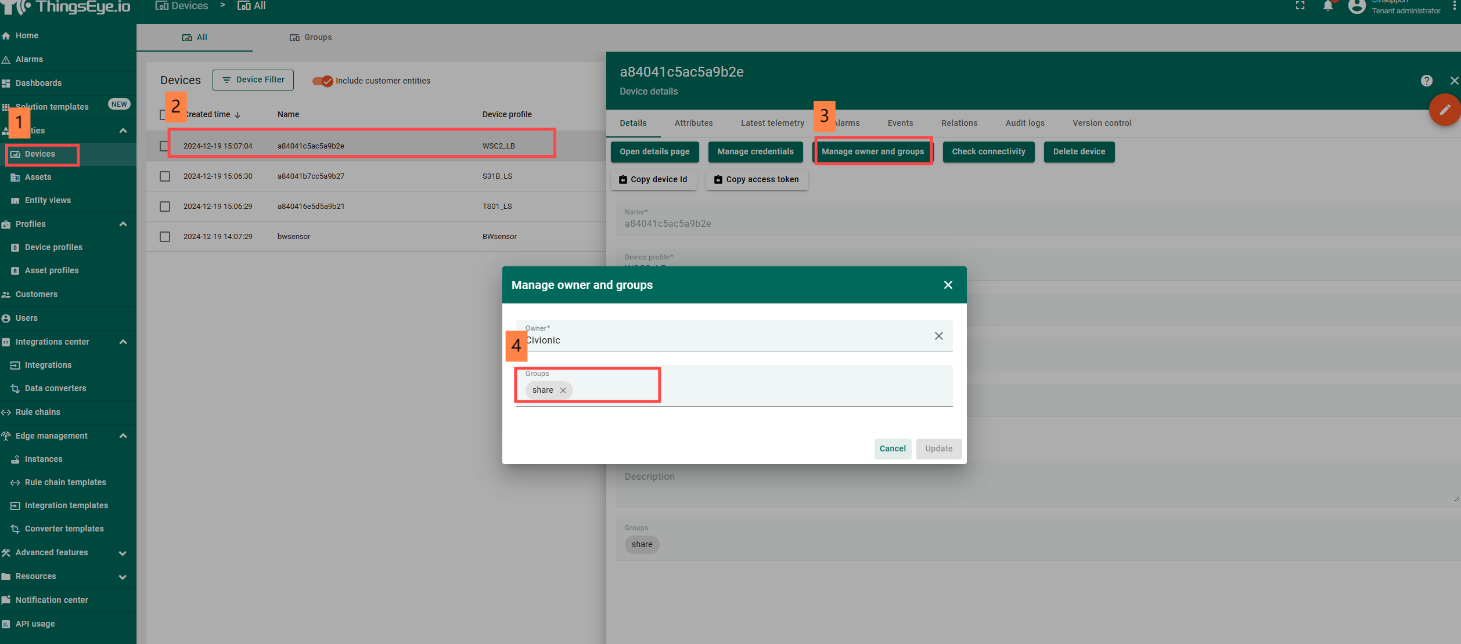Open the user profile avatar icon
The width and height of the screenshot is (1461, 644).
(x=1356, y=6)
